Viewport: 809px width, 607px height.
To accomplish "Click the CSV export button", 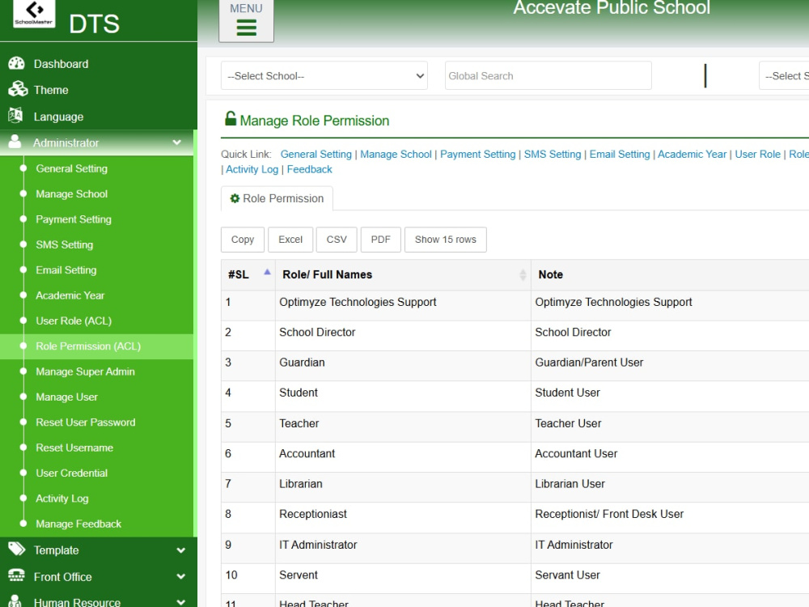I will [x=337, y=240].
